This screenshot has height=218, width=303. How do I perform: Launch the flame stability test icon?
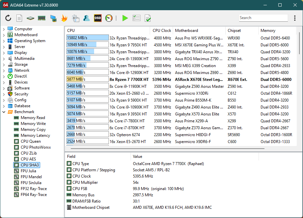pyautogui.click(x=64, y=18)
